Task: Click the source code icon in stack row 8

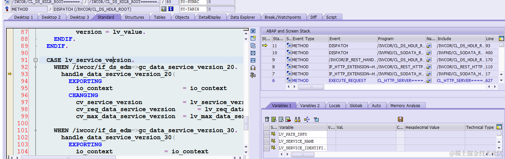Action: click(x=289, y=67)
